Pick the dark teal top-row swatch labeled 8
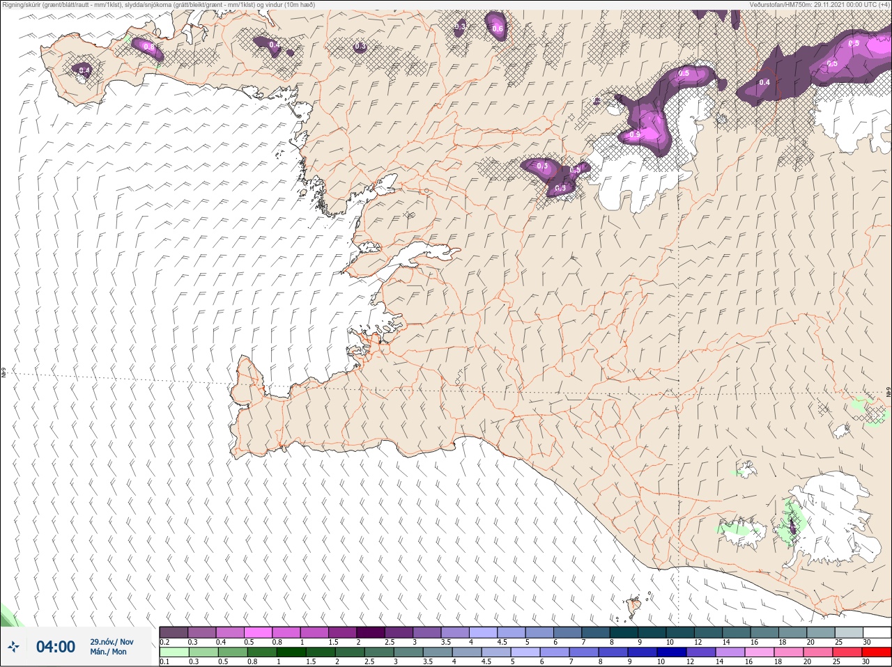This screenshot has width=892, height=667. click(x=624, y=632)
